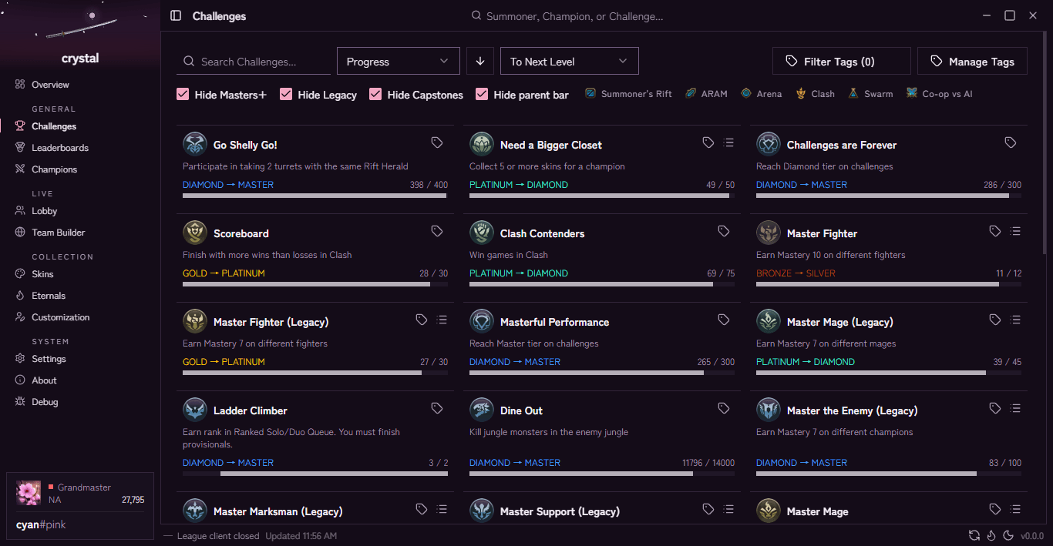The width and height of the screenshot is (1053, 546).
Task: Toggle the Summoner's Rift mode filter
Action: click(628, 94)
